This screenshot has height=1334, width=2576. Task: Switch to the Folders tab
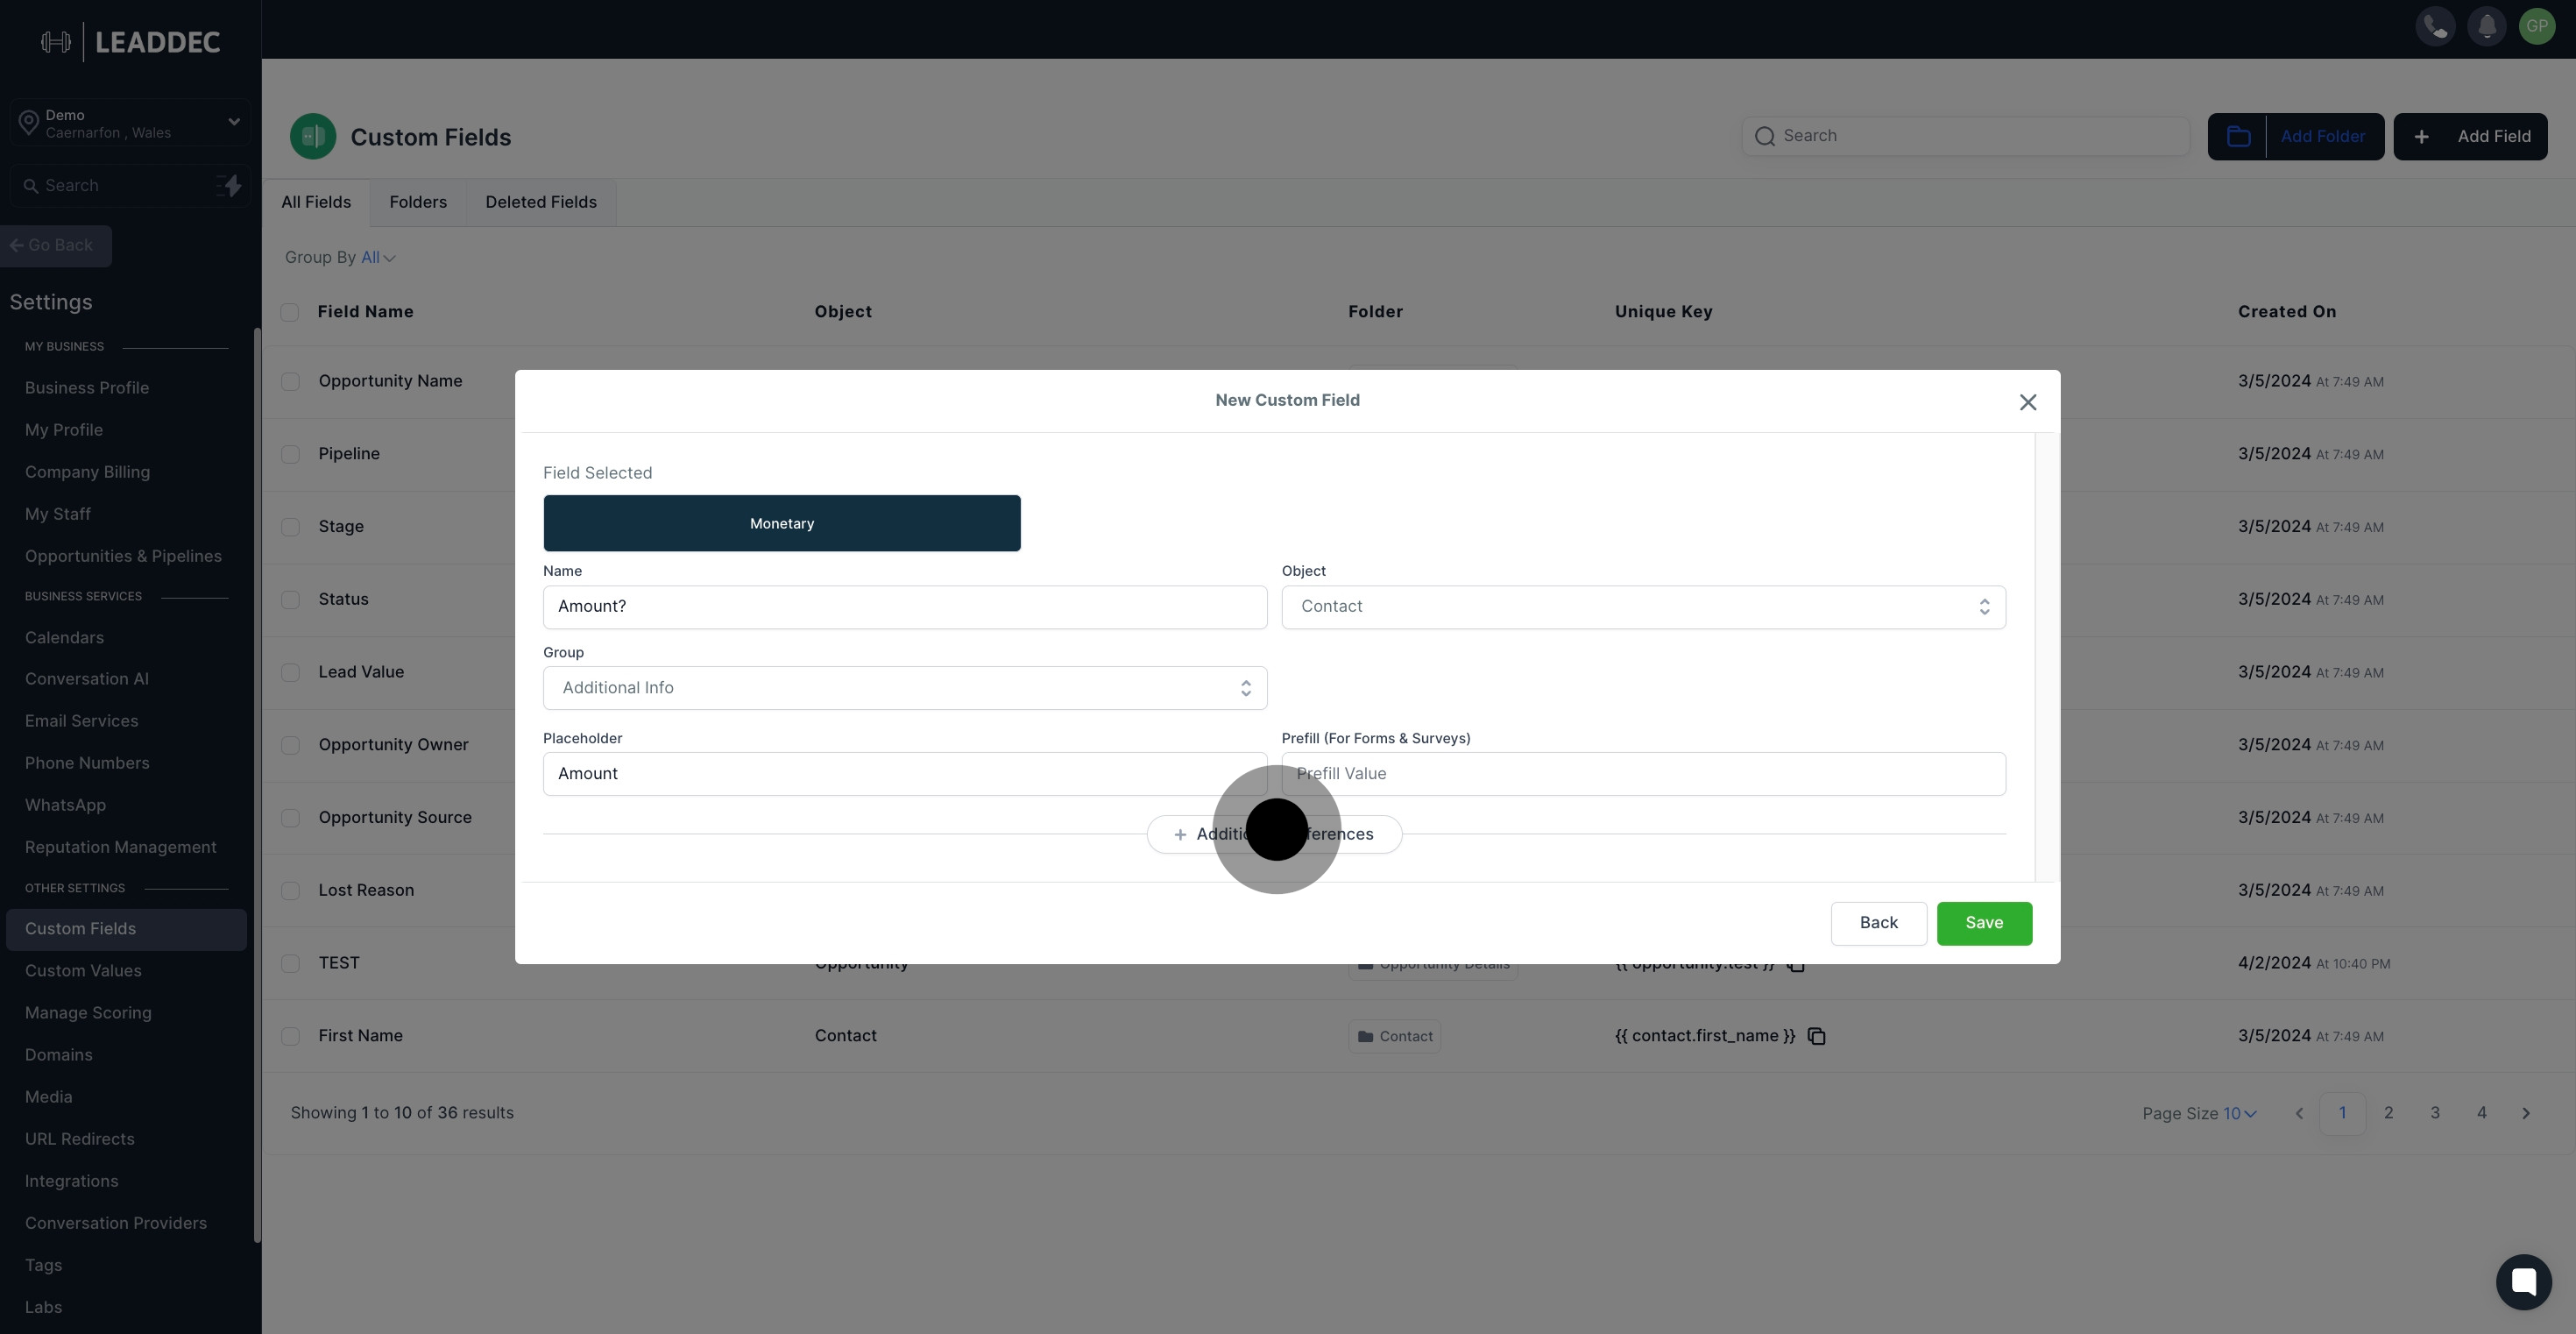[418, 202]
